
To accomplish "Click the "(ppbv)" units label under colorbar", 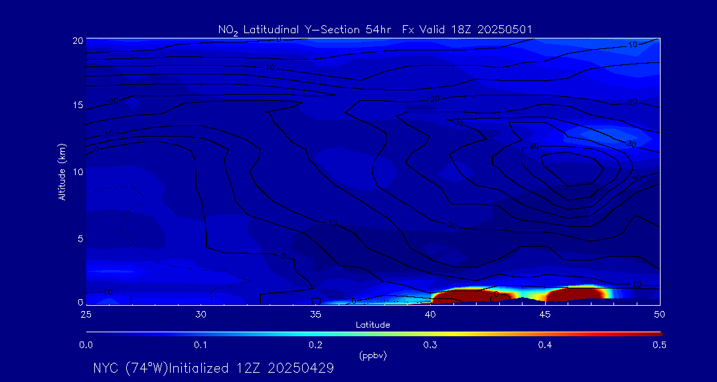I will click(373, 357).
